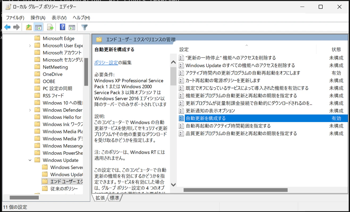350x212 pixels.
Task: Click the Back arrow toolbar icon
Action: (x=7, y=27)
